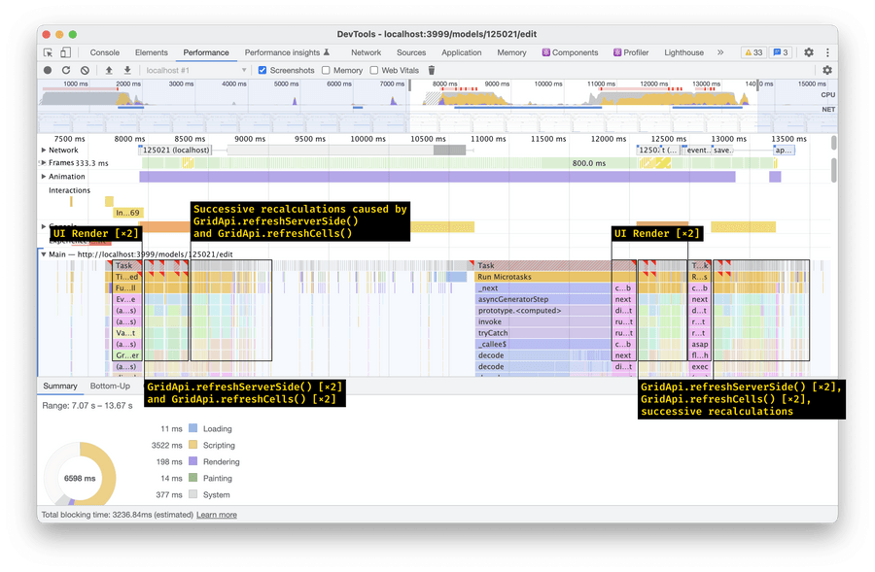Click reload and start profiling icon
This screenshot has height=572, width=875.
point(66,70)
